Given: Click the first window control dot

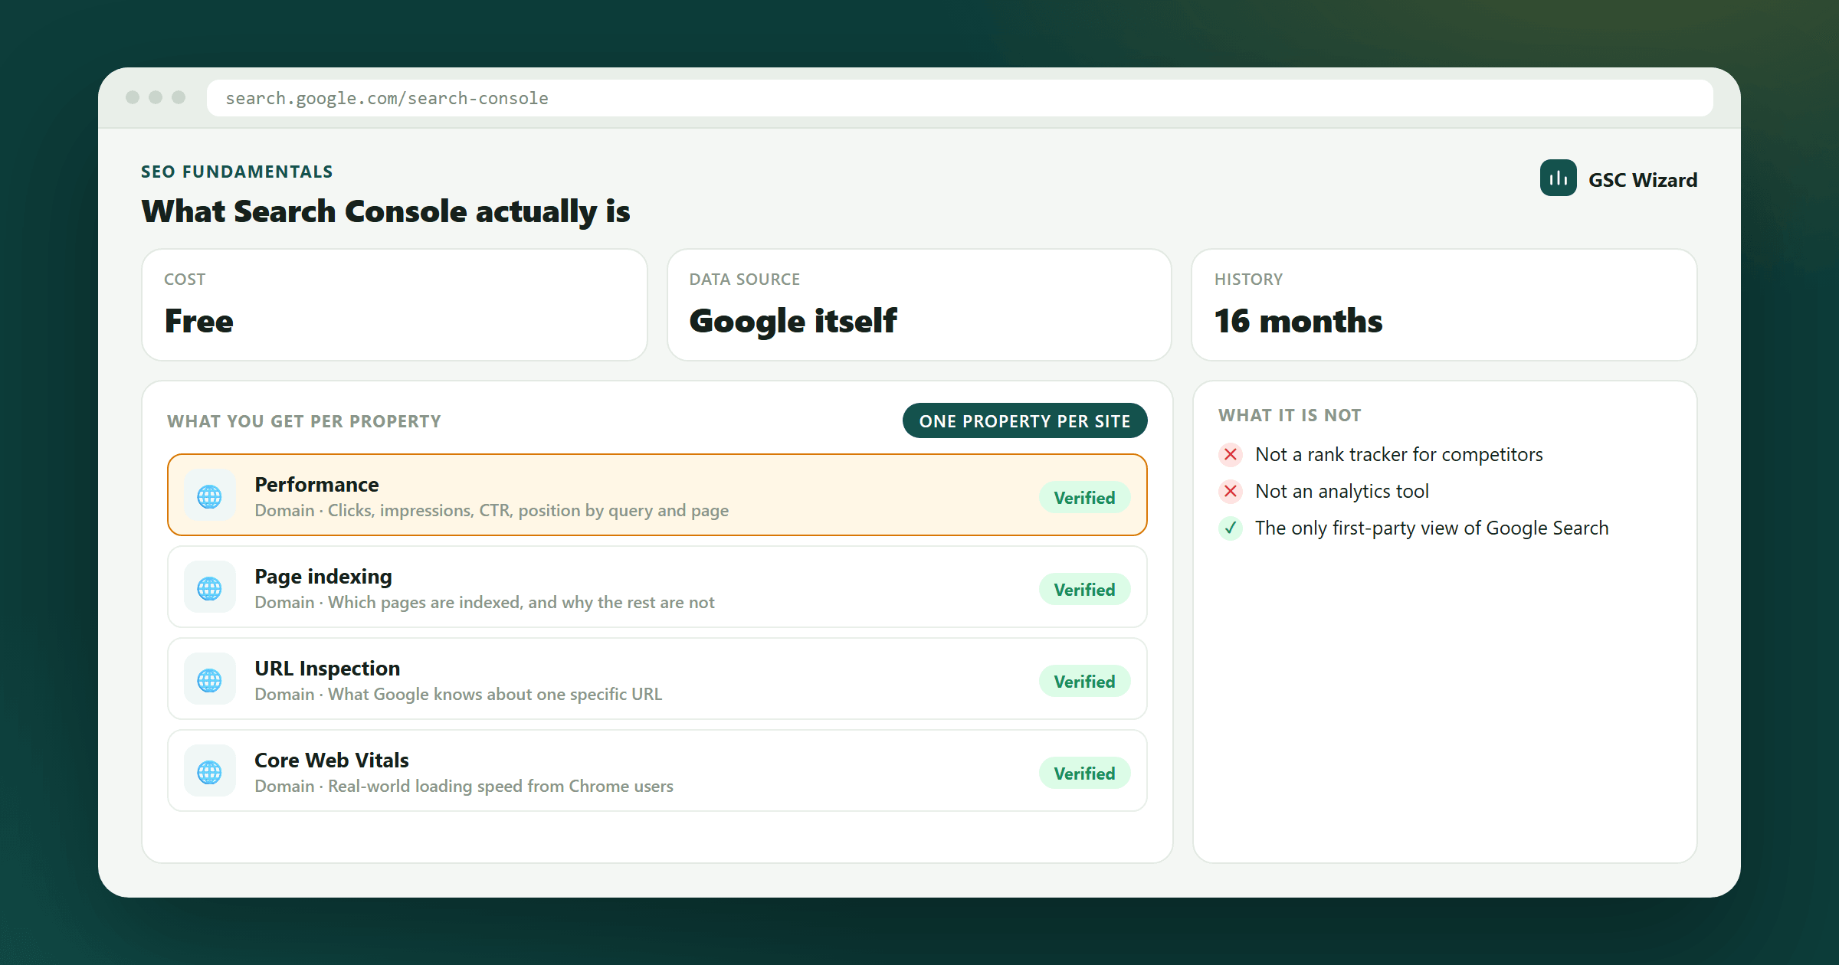Looking at the screenshot, I should [133, 97].
